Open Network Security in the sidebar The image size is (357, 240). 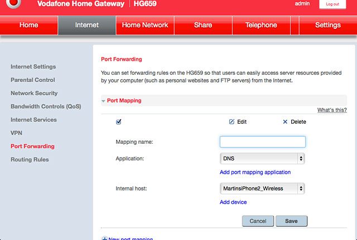pos(34,93)
